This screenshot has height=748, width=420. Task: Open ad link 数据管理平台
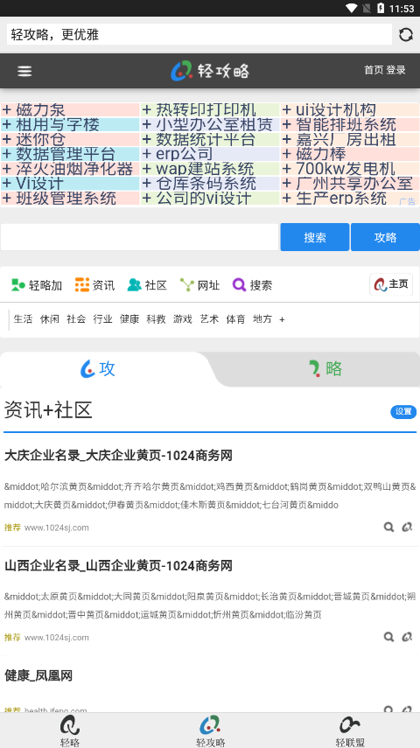[70, 154]
